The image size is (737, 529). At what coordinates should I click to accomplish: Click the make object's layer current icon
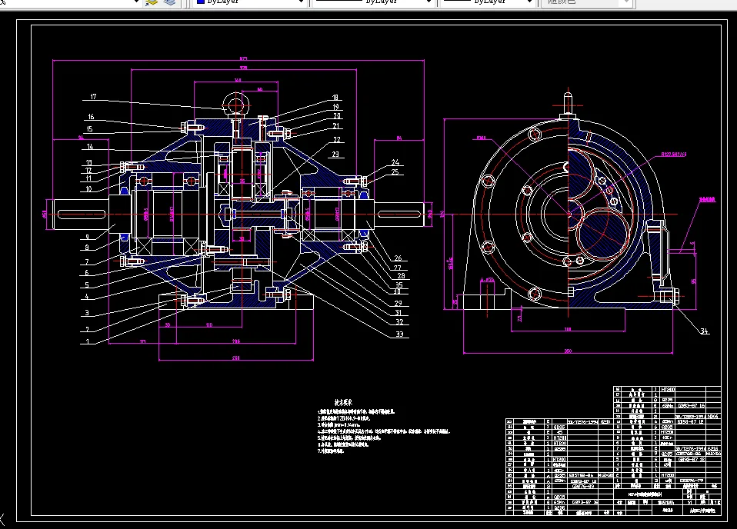(151, 2)
